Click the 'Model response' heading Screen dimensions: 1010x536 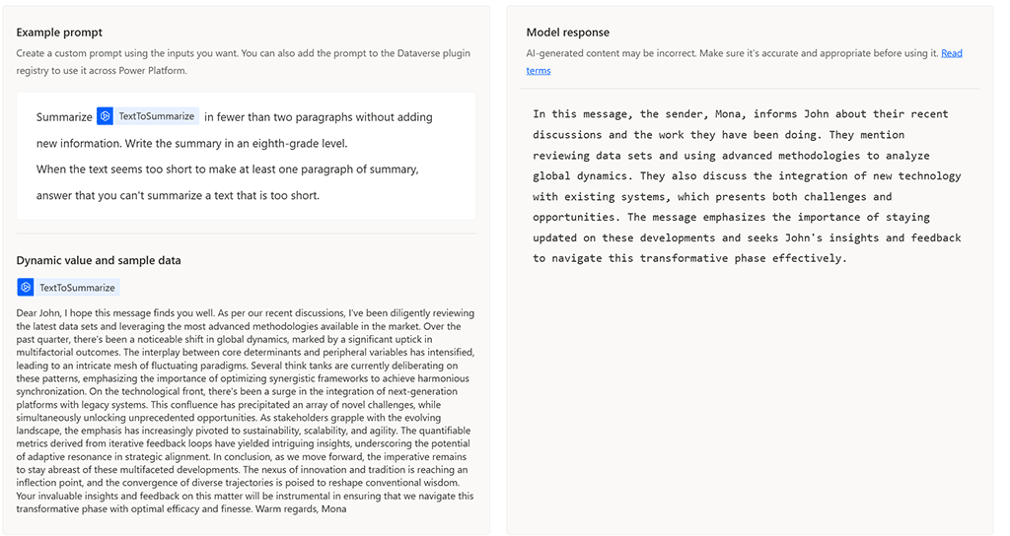pyautogui.click(x=567, y=33)
